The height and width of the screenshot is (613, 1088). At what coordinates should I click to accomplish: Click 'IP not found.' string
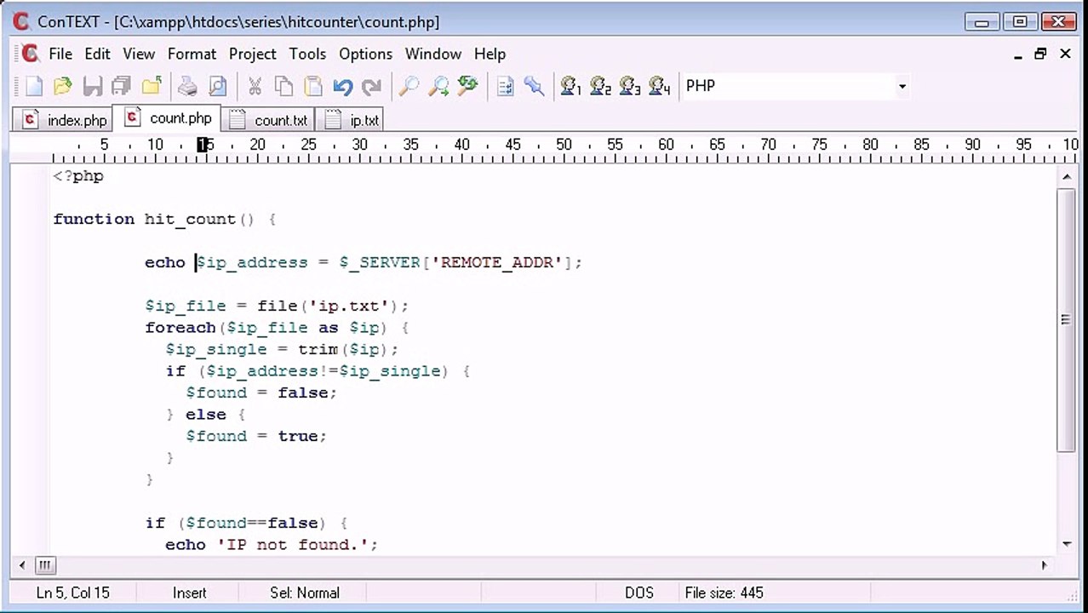pos(292,544)
